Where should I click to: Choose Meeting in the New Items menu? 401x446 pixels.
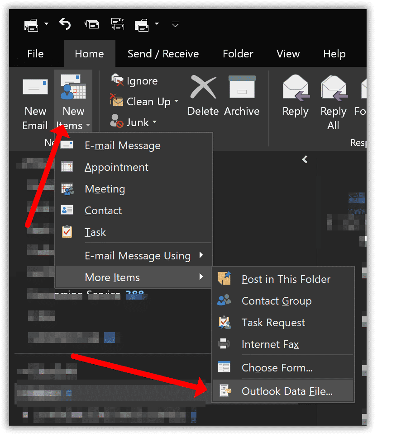pyautogui.click(x=134, y=189)
